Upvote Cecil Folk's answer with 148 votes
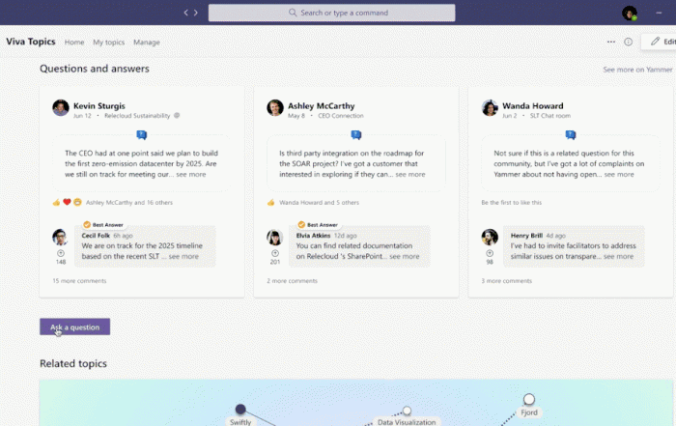The height and width of the screenshot is (426, 676). click(61, 253)
